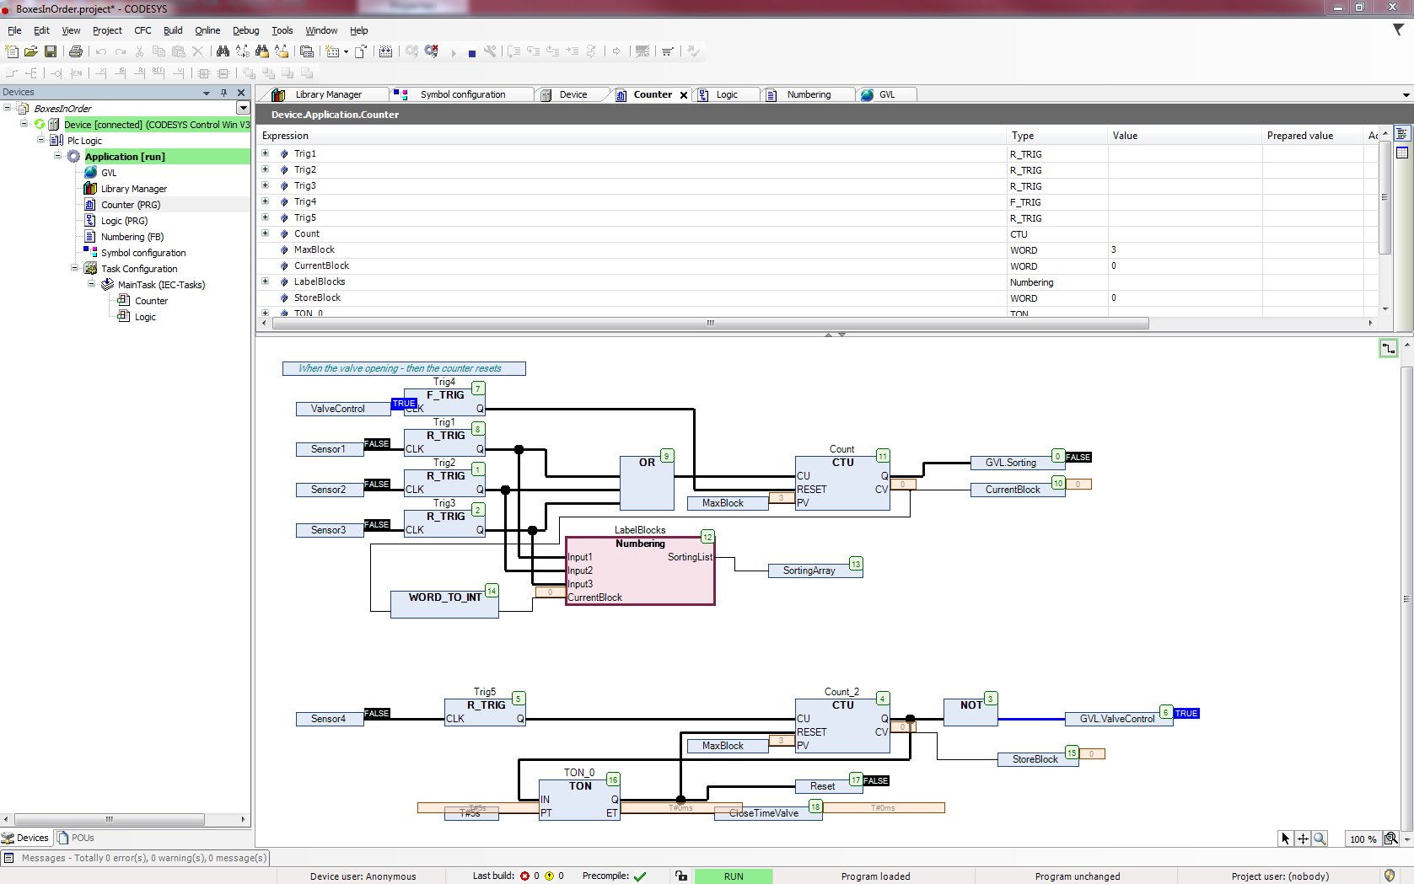Click the tabular view icon beside declaration table
Viewport: 1414px width, 884px height.
(x=1402, y=153)
